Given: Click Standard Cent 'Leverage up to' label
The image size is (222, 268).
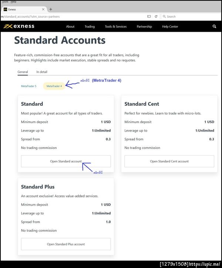Looking at the screenshot, I should 136,130.
